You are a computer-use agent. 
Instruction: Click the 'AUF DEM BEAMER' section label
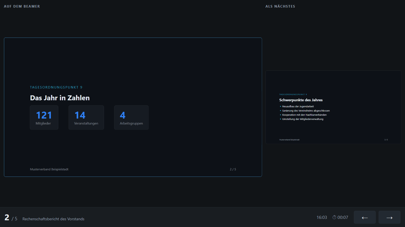22,6
